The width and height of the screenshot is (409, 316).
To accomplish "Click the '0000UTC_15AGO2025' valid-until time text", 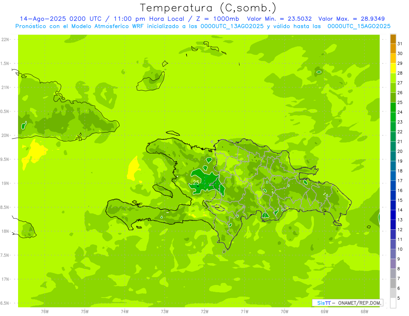I will pos(359,26).
